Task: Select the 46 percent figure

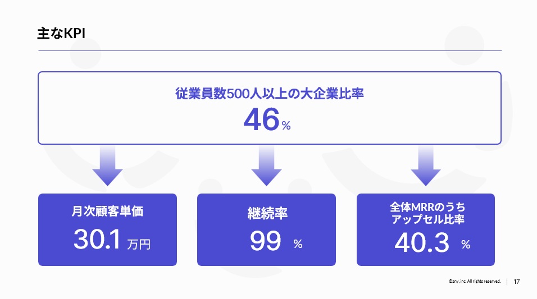Action: pyautogui.click(x=262, y=119)
